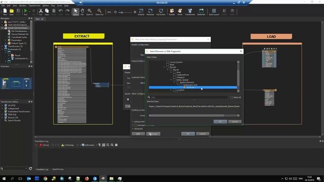Click the Zoom Out magnifier icon

pyautogui.click(x=99, y=12)
